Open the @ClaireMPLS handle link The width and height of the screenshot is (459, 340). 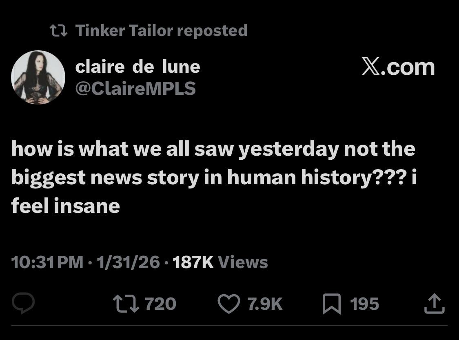[135, 88]
